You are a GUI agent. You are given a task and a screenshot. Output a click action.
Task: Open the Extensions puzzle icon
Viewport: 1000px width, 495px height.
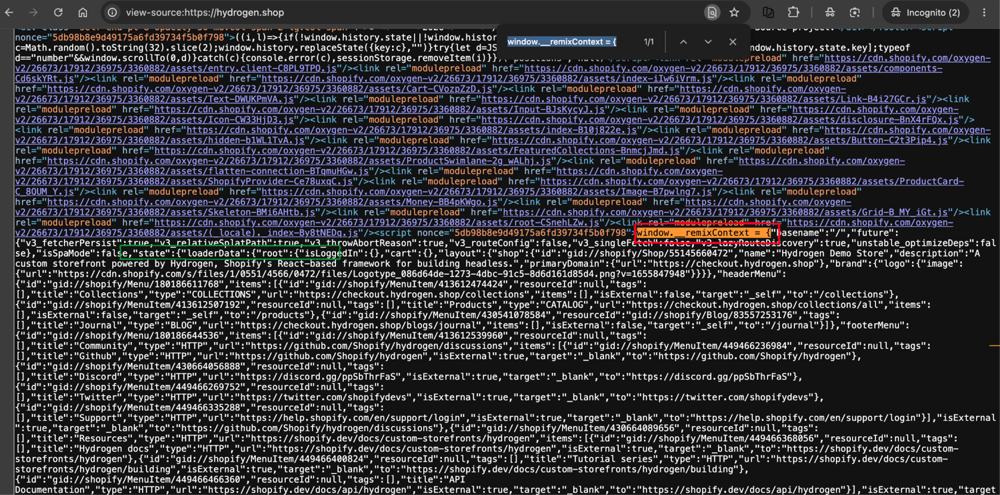pyautogui.click(x=793, y=13)
